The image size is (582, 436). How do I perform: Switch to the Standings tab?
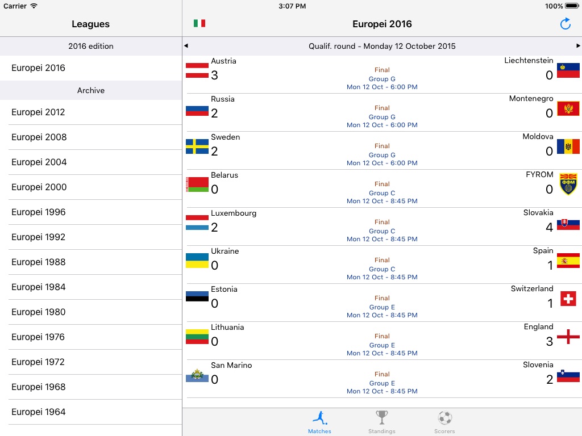(x=382, y=422)
